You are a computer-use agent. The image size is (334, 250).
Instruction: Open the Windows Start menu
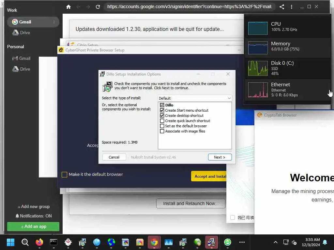(10, 242)
